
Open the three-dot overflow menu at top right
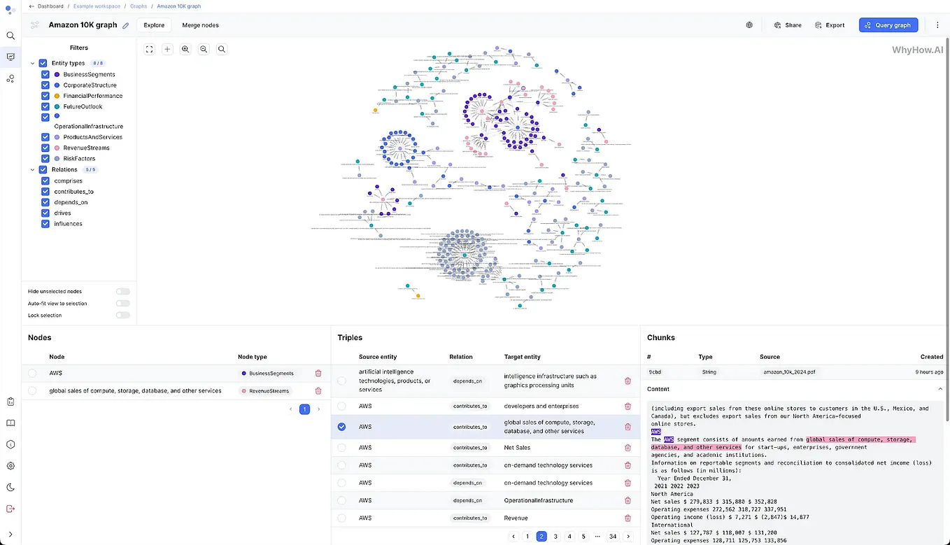[x=937, y=24]
